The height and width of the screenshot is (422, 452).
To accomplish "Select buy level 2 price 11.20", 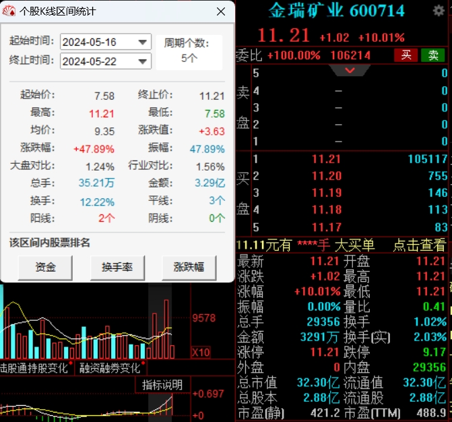I will (x=327, y=176).
